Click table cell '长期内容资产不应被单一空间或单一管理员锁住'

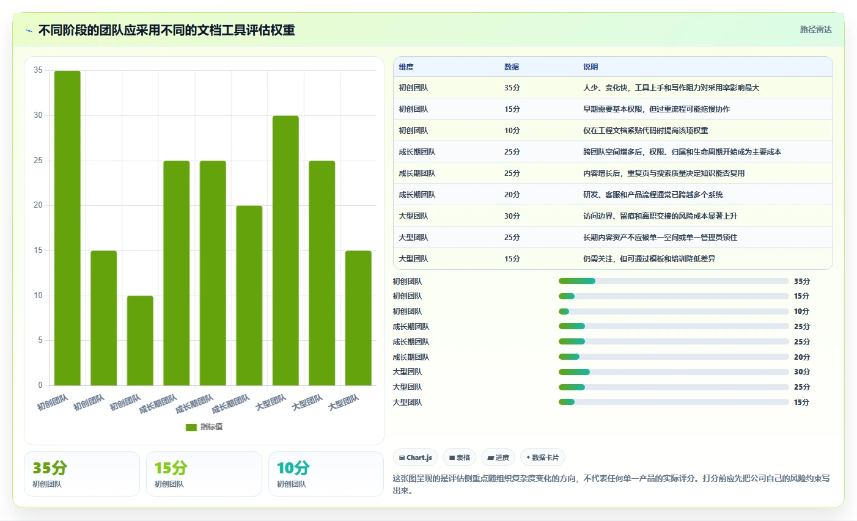[660, 238]
